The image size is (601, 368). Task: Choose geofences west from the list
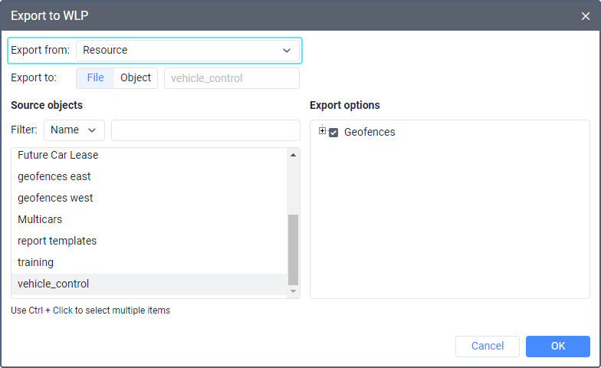55,198
